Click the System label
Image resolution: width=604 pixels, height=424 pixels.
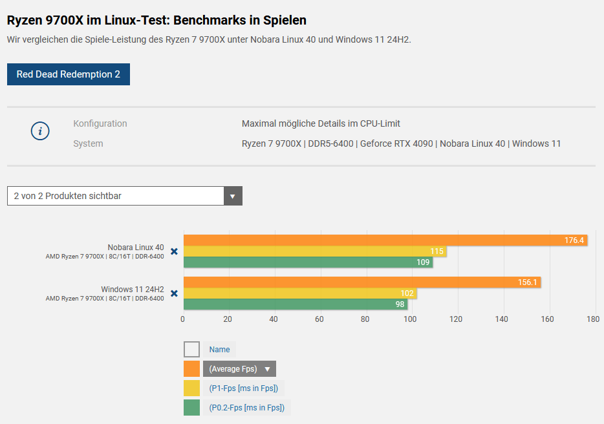[x=88, y=143]
